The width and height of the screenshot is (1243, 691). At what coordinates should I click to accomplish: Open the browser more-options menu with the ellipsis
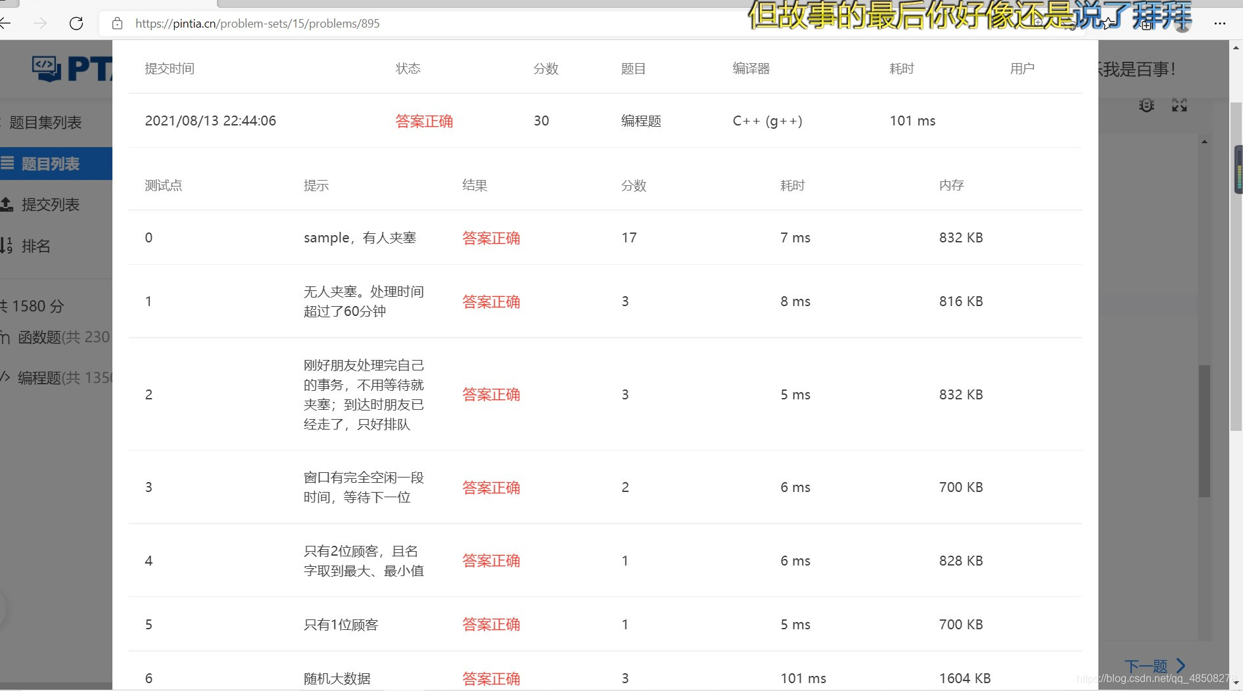click(1220, 24)
